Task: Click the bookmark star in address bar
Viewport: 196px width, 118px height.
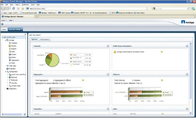Action: [147, 8]
